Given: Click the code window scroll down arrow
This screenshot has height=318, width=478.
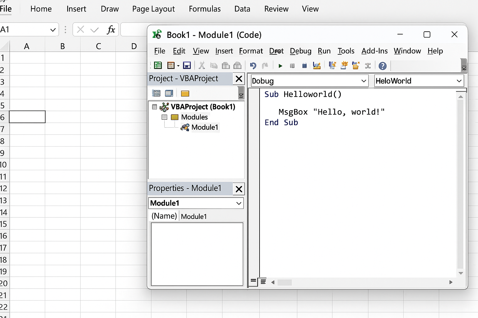Looking at the screenshot, I should click(x=461, y=273).
